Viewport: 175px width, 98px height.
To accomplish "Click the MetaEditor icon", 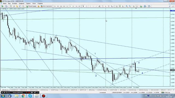I will pos(39,6).
